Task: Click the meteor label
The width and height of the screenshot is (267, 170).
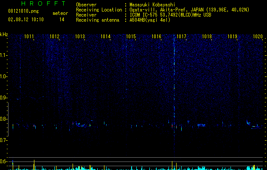Action: point(60,13)
